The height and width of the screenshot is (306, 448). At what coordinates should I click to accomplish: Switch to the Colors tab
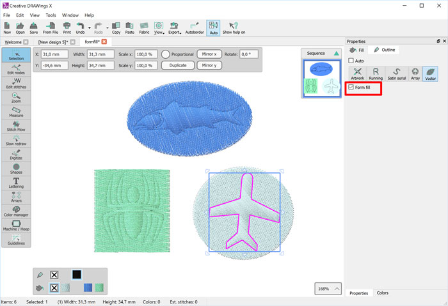[x=382, y=293]
